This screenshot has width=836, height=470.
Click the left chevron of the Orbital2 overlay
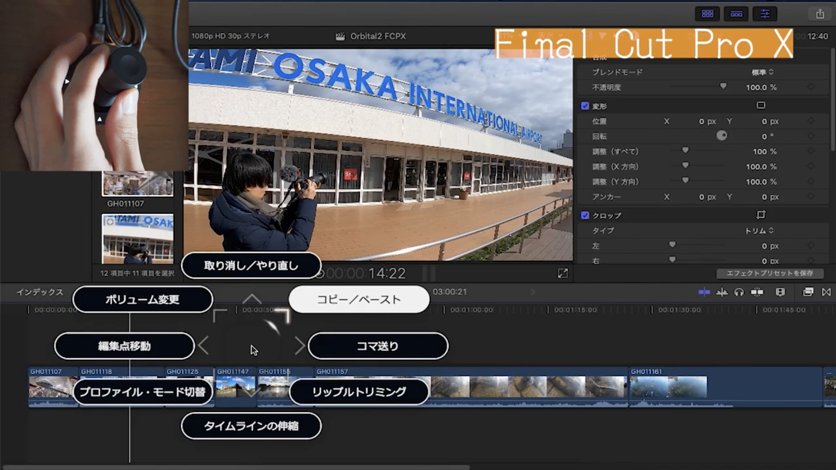pos(203,346)
